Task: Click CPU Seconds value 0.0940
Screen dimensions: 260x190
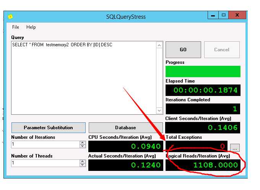Action: (x=126, y=146)
